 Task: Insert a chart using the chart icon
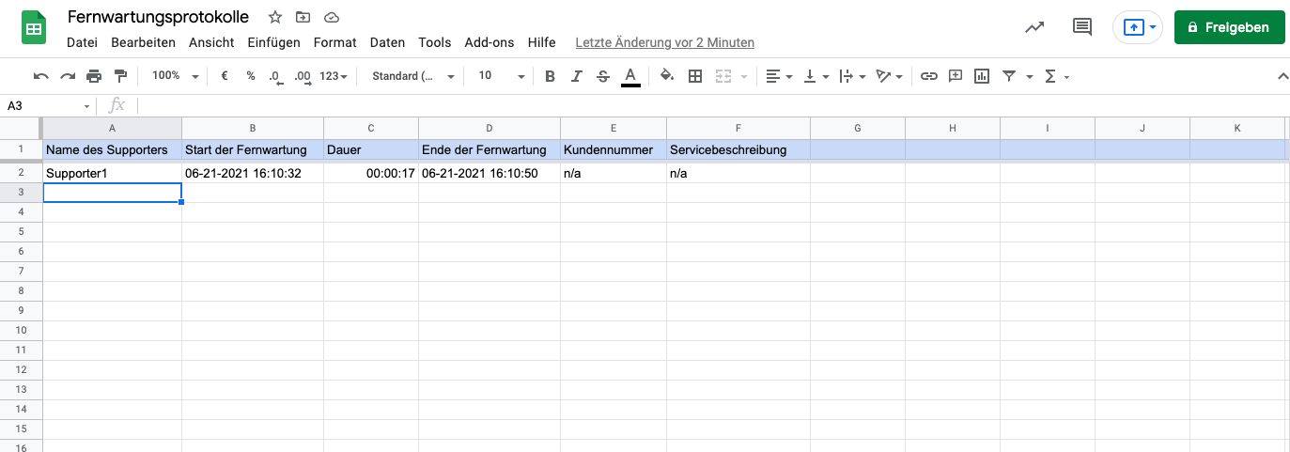(x=982, y=76)
